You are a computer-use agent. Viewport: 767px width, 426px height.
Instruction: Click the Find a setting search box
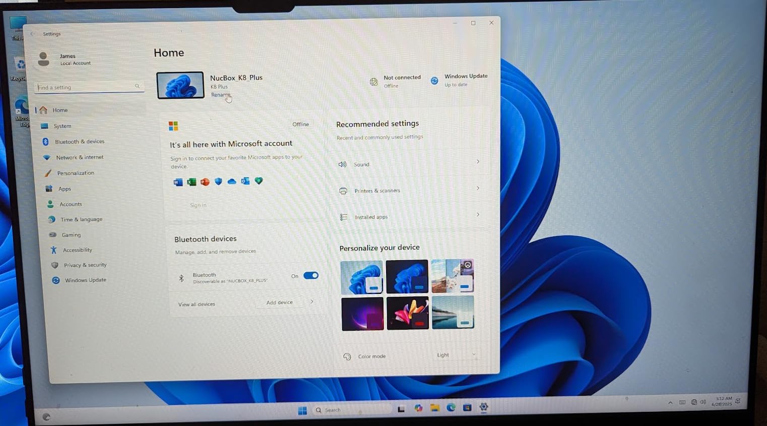[x=86, y=87]
